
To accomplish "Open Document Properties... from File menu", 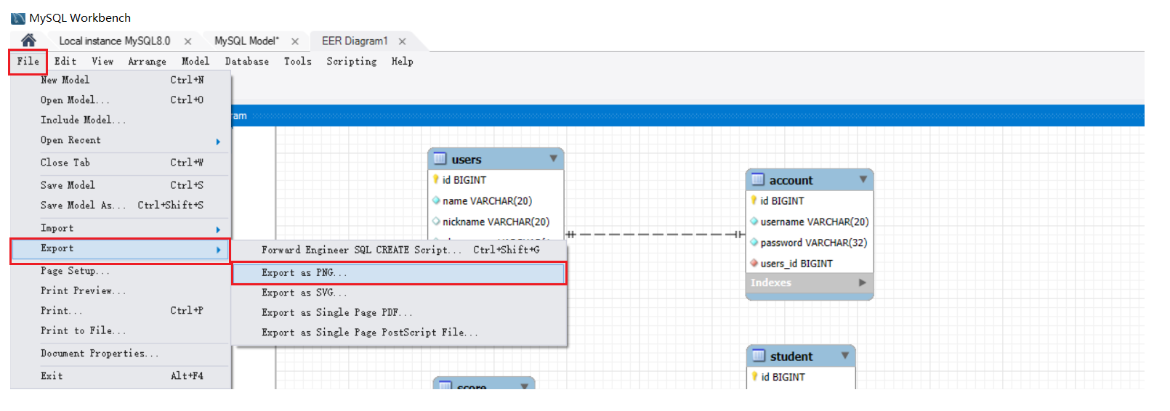I will (x=121, y=354).
